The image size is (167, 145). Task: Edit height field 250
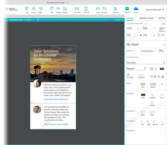[x=132, y=35]
